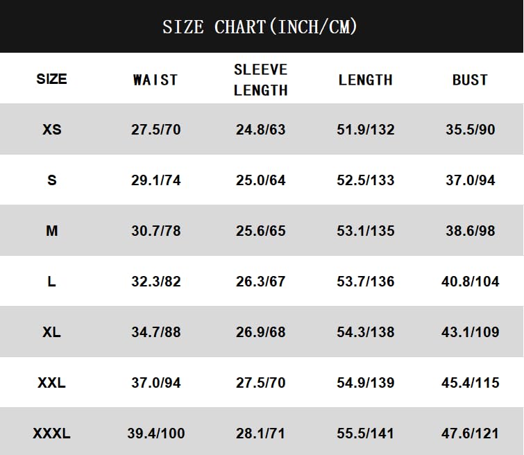
Task: Select waist value 34.7/88 for XL
Action: pyautogui.click(x=155, y=332)
